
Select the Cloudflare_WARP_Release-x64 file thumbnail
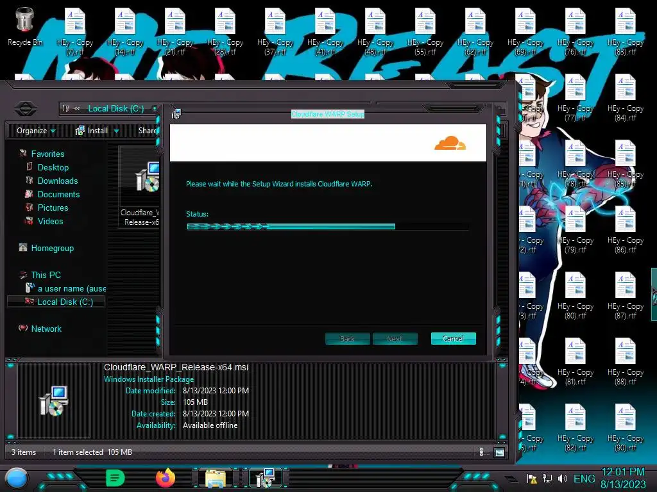(139, 186)
